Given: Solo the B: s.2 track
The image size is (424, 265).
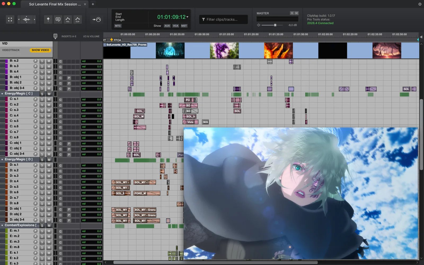Looking at the screenshot, I should [x=42, y=61].
